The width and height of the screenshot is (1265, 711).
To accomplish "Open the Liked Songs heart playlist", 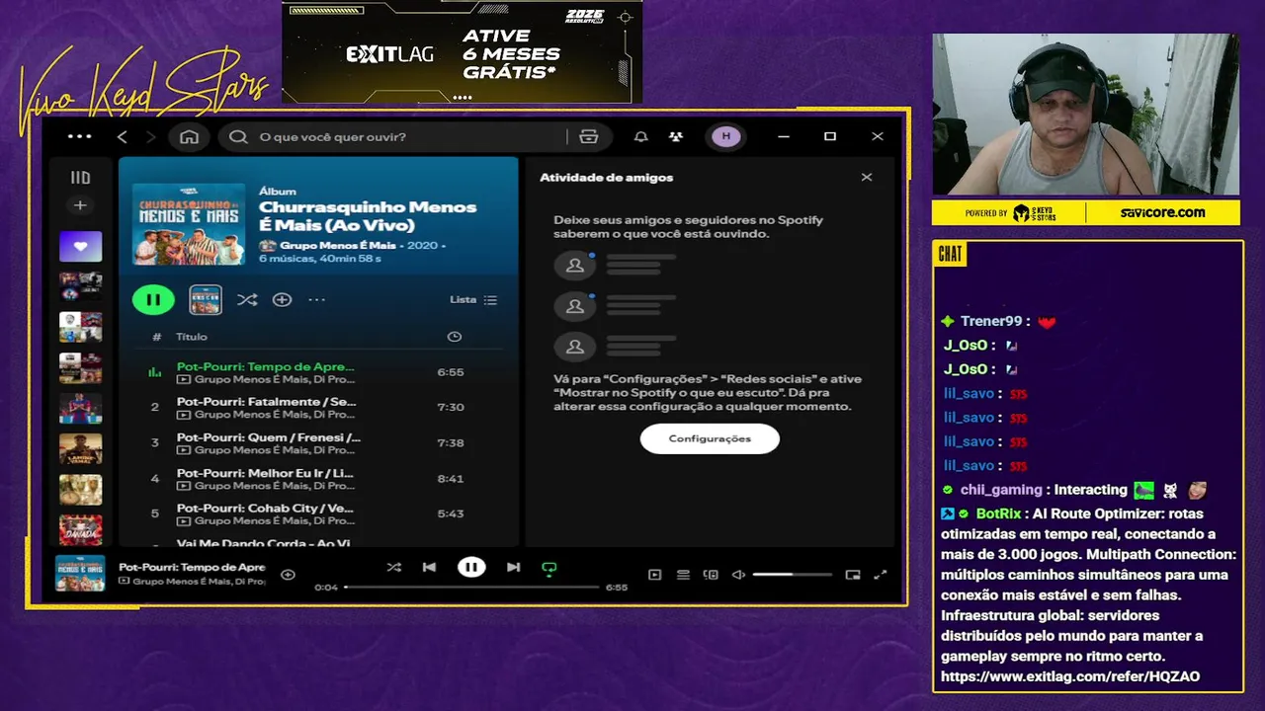I will [80, 247].
